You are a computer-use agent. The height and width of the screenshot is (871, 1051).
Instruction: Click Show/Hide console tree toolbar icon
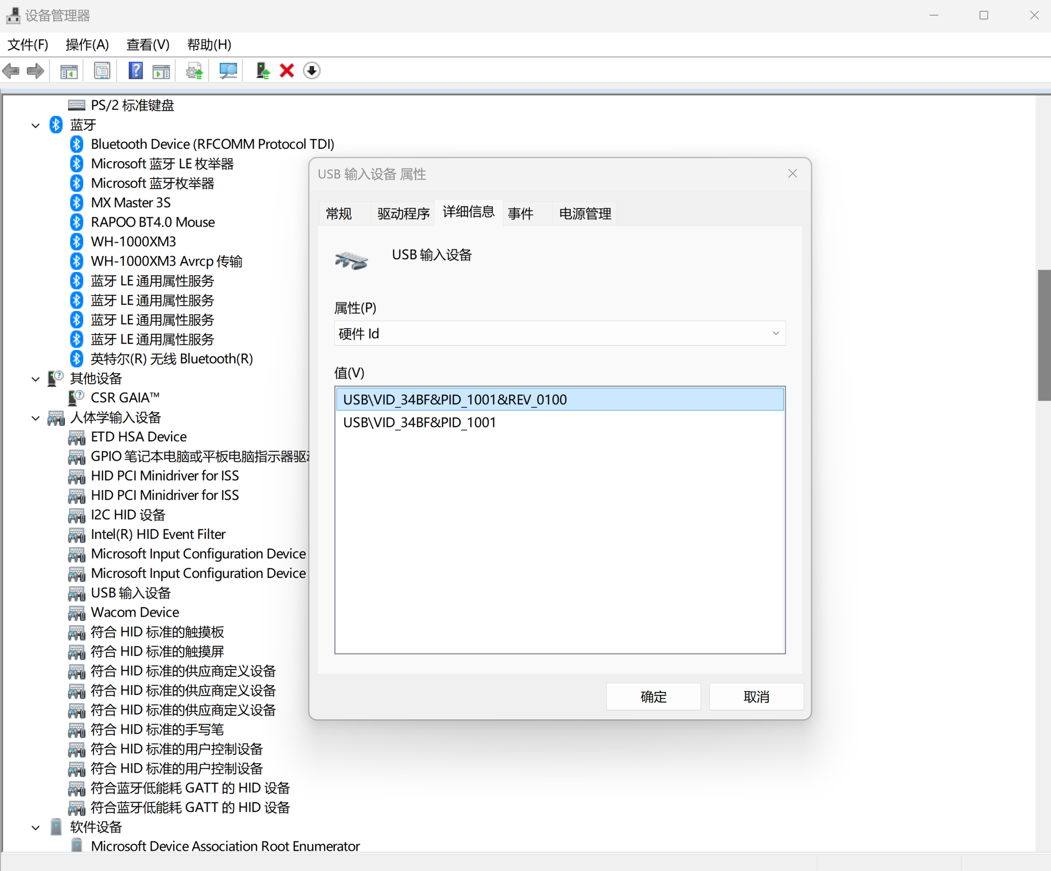tap(69, 71)
